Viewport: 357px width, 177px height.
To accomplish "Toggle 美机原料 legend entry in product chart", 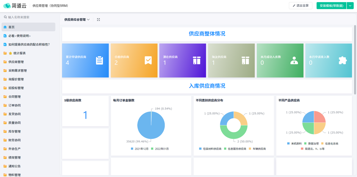I will [x=294, y=143].
